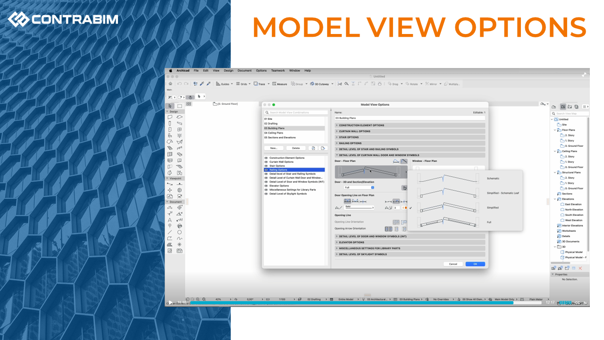
Task: Click the orange pen color swatch
Action: pos(405,207)
